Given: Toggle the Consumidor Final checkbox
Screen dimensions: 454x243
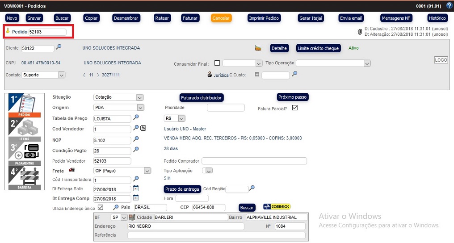Looking at the screenshot, I should 217,63.
